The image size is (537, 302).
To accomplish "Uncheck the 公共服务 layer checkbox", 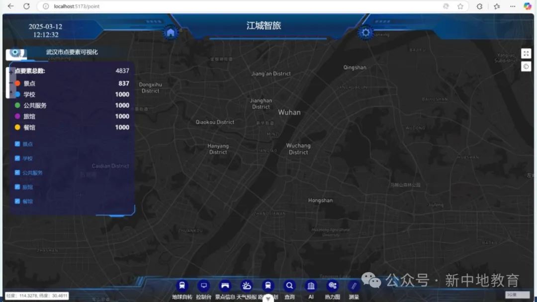I will 17,173.
